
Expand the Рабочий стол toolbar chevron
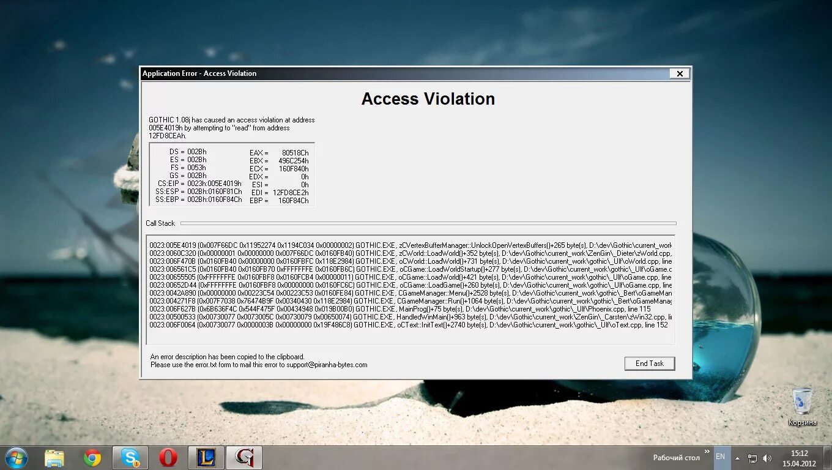pos(707,453)
